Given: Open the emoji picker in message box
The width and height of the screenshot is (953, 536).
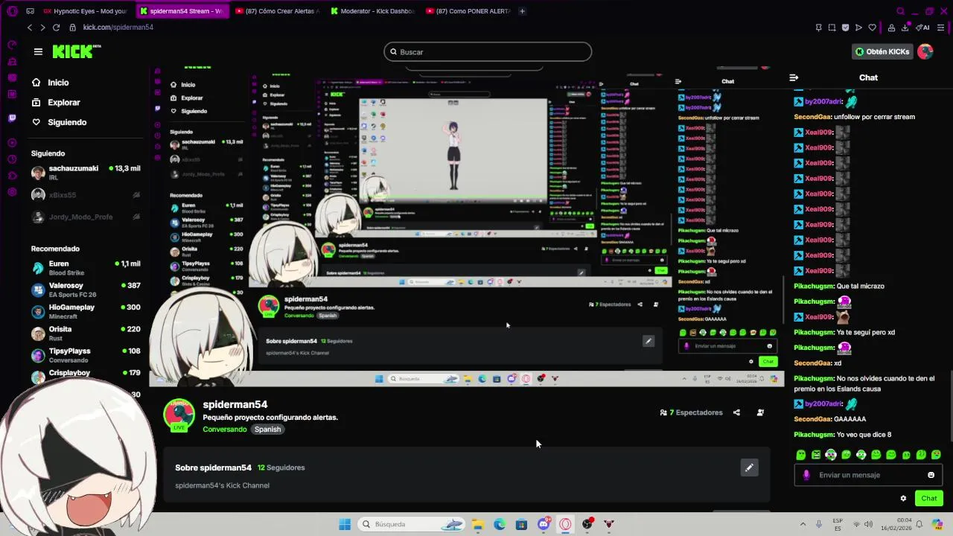Looking at the screenshot, I should click(931, 475).
